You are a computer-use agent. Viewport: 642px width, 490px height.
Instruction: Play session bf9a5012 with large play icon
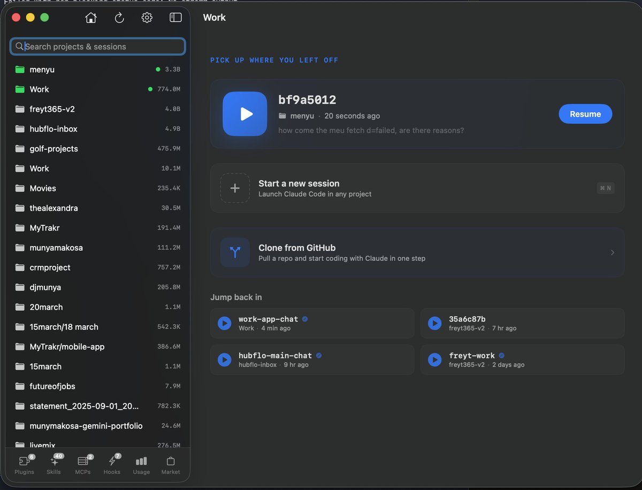[245, 114]
